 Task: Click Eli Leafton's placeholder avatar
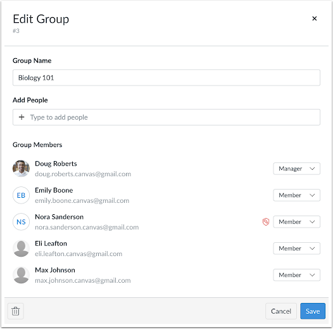pos(21,248)
